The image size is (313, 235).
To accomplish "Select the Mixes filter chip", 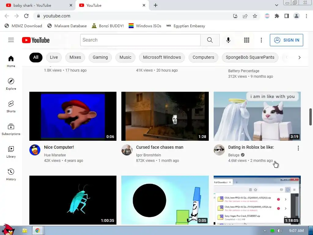I will click(75, 57).
